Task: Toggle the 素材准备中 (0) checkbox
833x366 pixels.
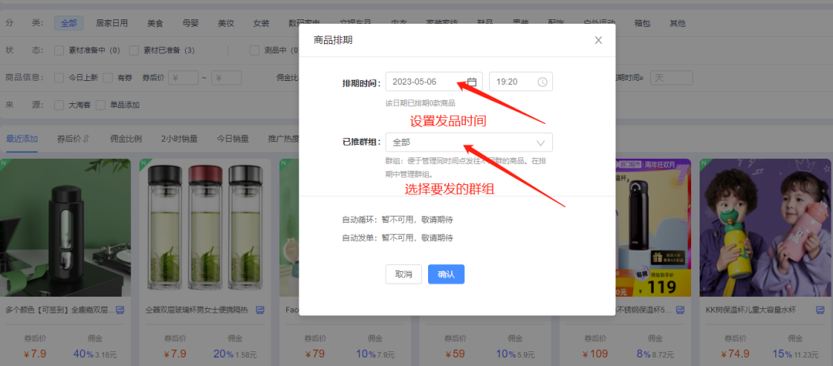Action: [59, 50]
